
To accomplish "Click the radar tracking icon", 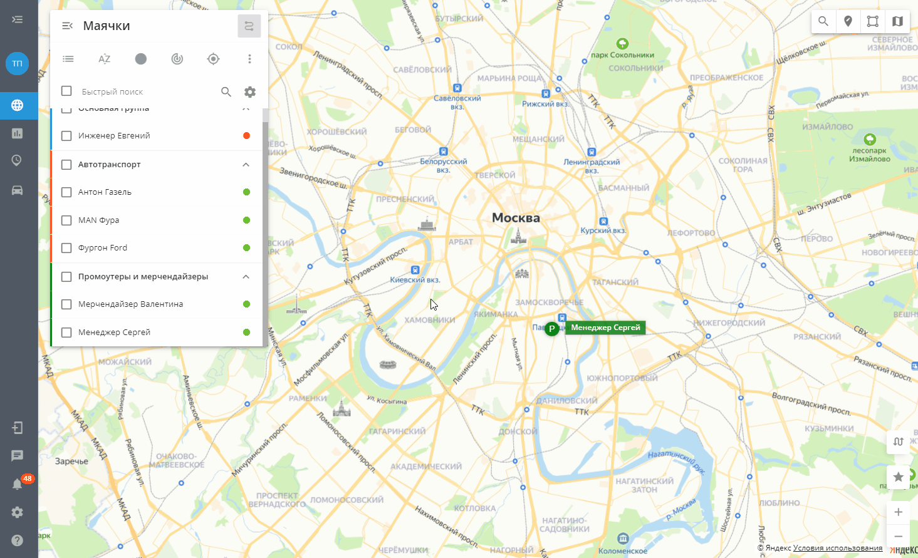I will click(177, 59).
